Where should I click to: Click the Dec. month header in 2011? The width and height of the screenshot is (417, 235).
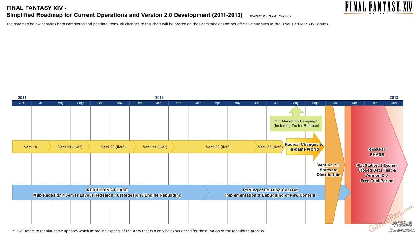140,103
